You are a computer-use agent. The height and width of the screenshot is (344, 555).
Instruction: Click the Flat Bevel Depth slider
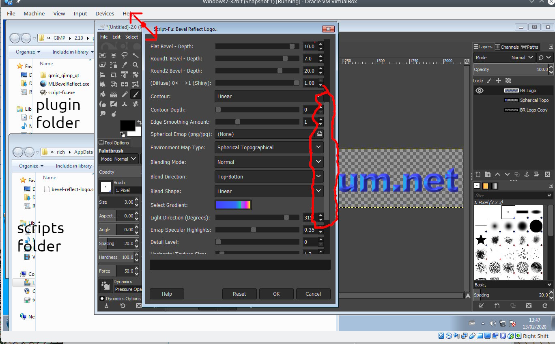(x=257, y=47)
